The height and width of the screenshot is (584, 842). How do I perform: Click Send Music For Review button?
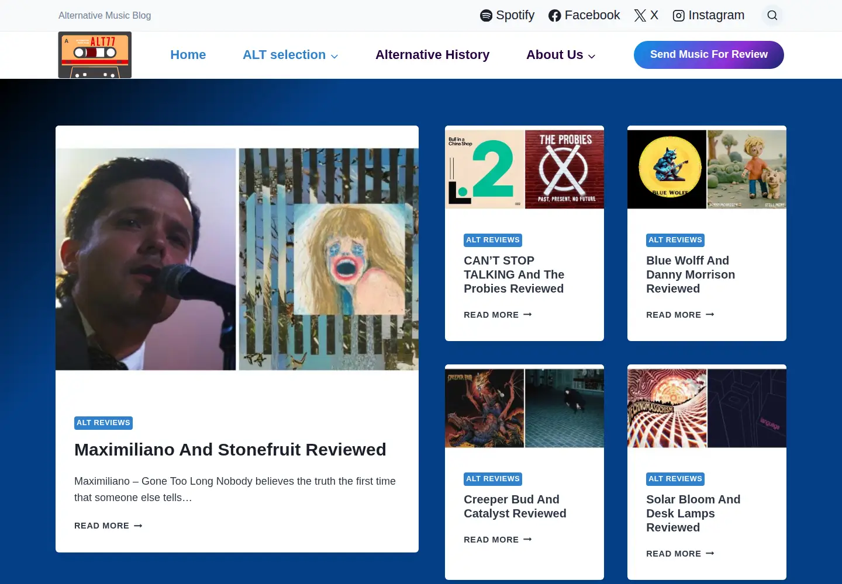pyautogui.click(x=709, y=55)
